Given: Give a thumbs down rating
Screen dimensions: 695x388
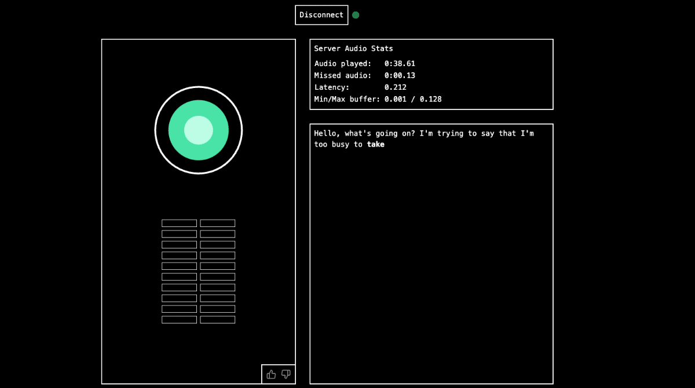Looking at the screenshot, I should [x=286, y=374].
